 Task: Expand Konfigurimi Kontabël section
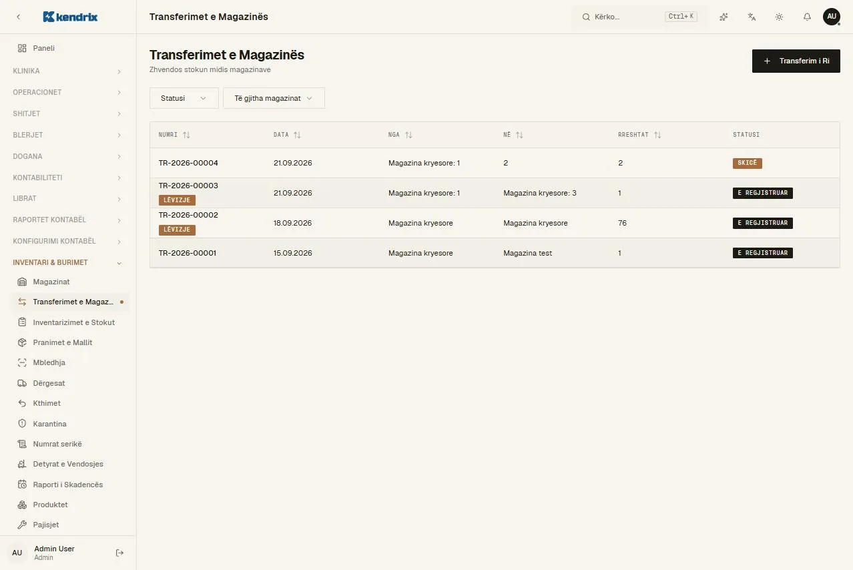coord(67,241)
